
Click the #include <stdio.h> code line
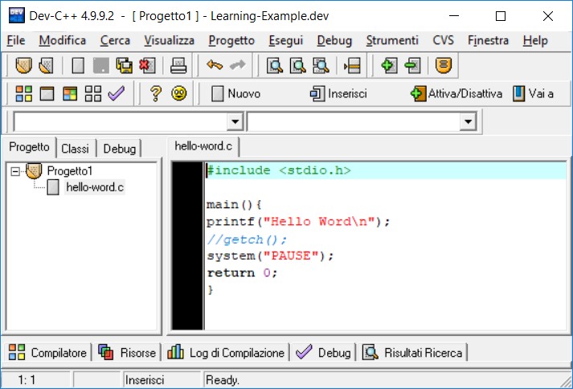(x=279, y=170)
